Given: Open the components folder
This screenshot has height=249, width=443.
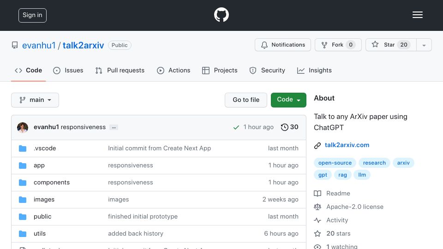Looking at the screenshot, I should [51, 183].
